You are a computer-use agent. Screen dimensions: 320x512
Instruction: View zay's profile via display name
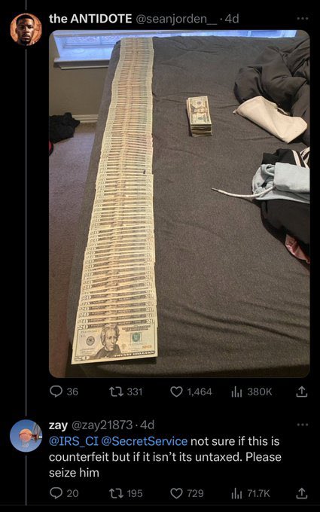pos(58,425)
